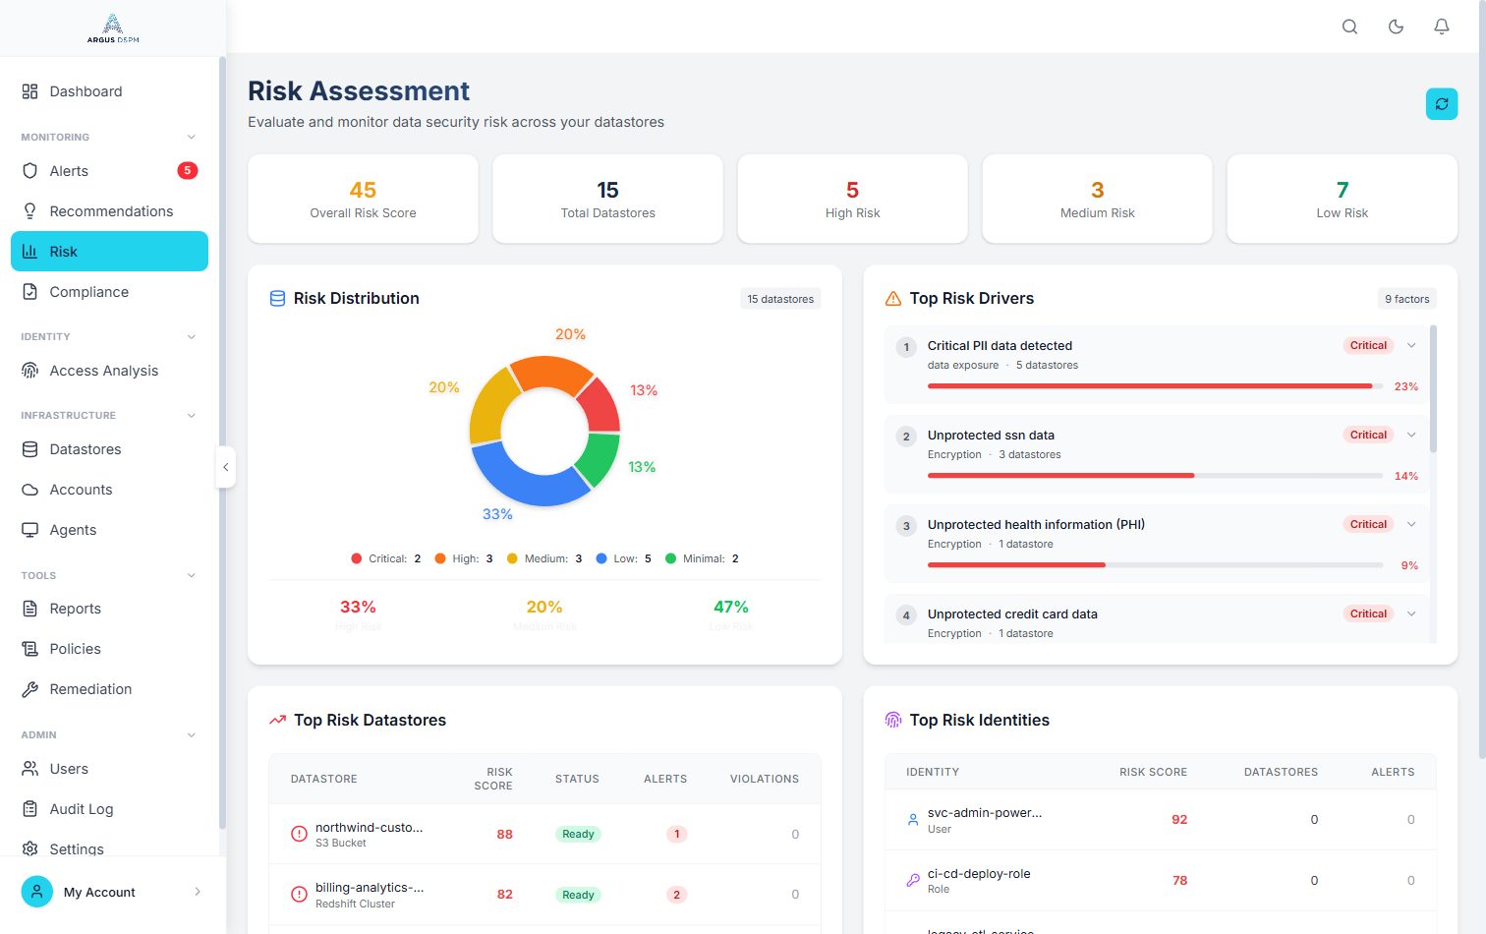
Task: Click the Remediation wrench icon
Action: [x=30, y=689]
